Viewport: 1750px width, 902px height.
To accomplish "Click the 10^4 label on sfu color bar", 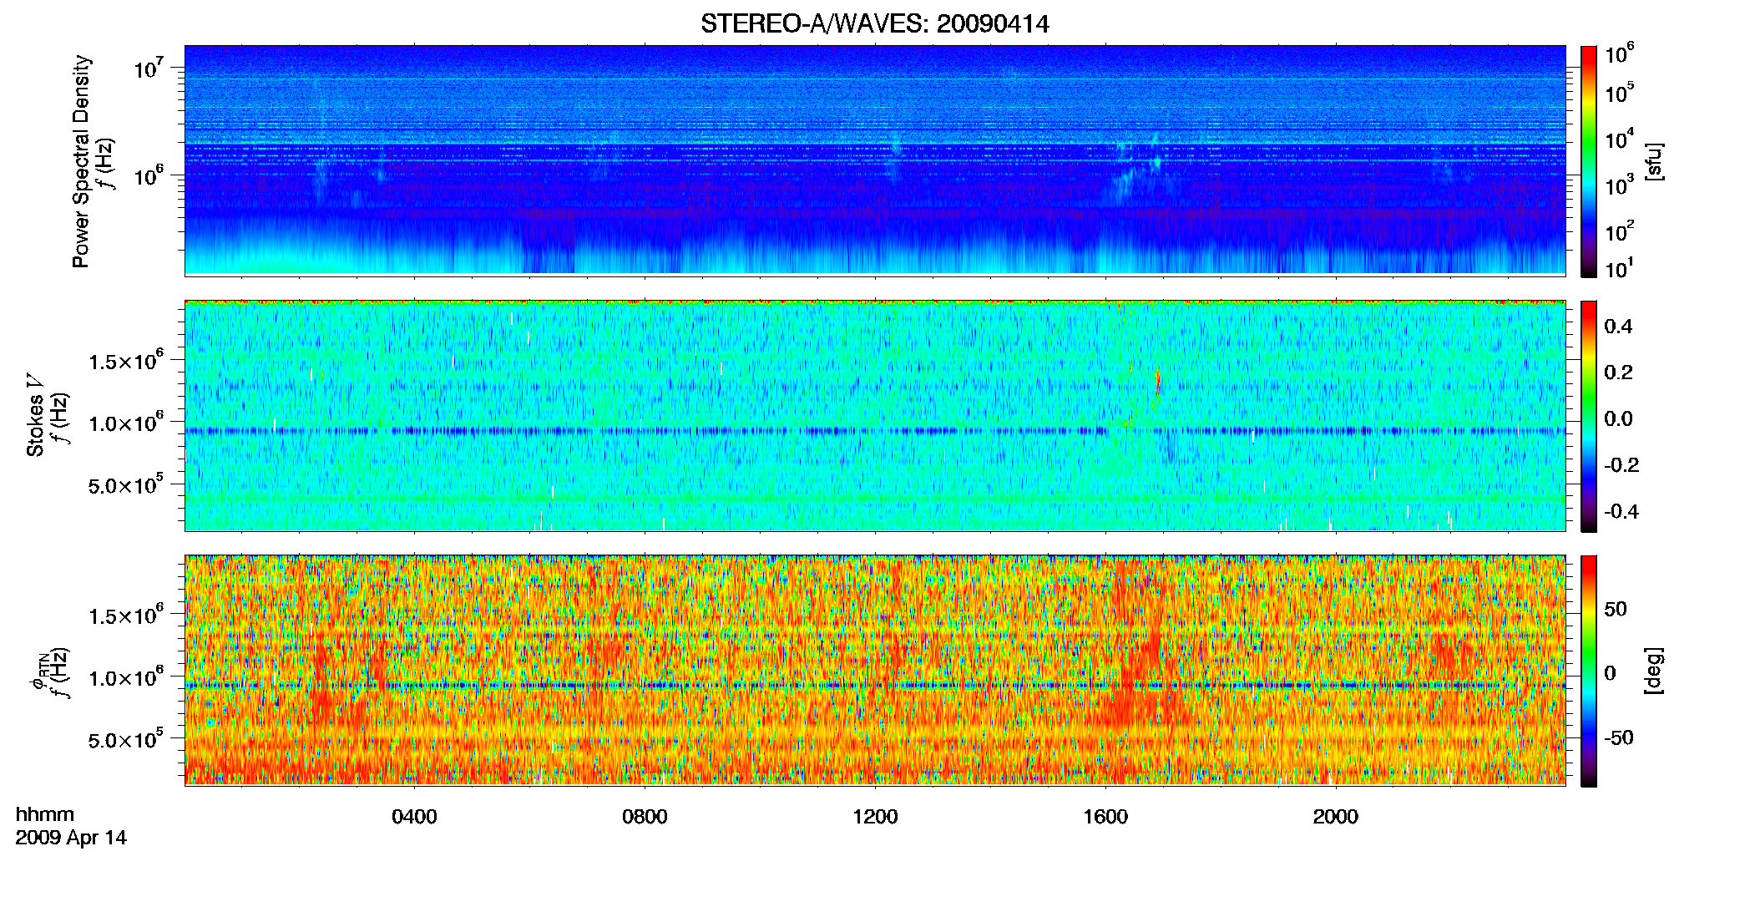I will 1620,139.
